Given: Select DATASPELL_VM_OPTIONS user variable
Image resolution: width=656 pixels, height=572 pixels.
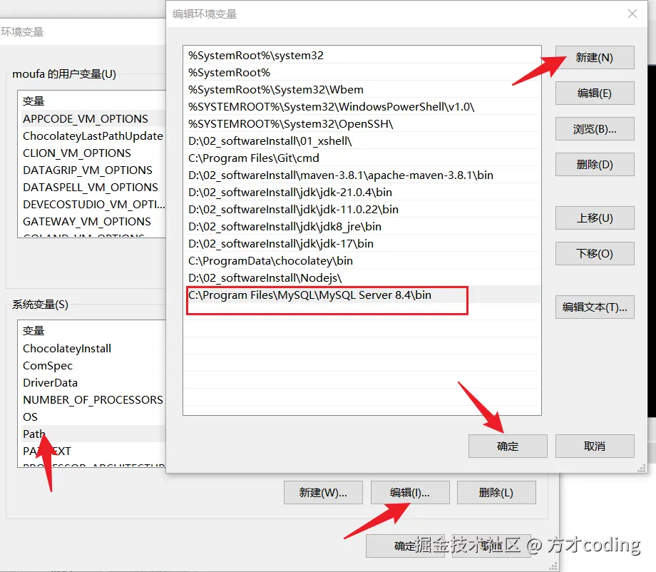Looking at the screenshot, I should pos(93,187).
